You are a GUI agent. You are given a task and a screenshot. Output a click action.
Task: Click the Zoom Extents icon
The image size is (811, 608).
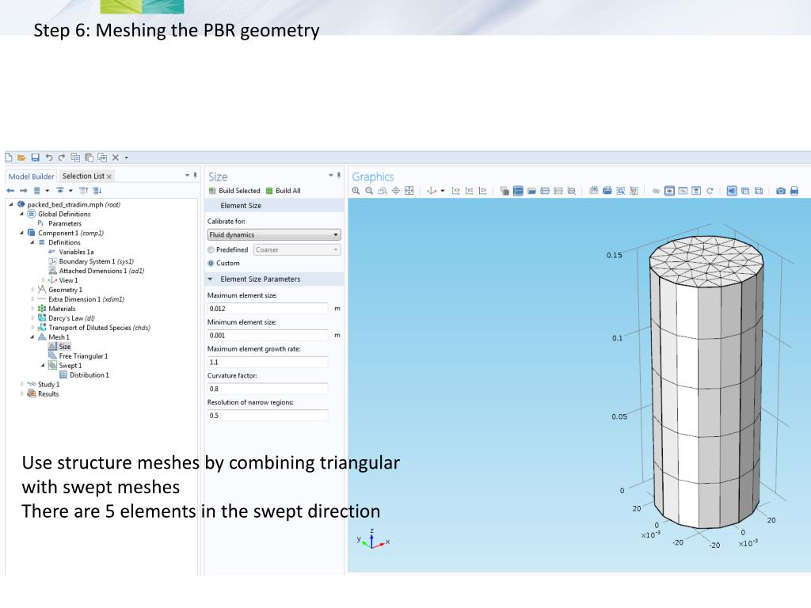click(x=409, y=191)
